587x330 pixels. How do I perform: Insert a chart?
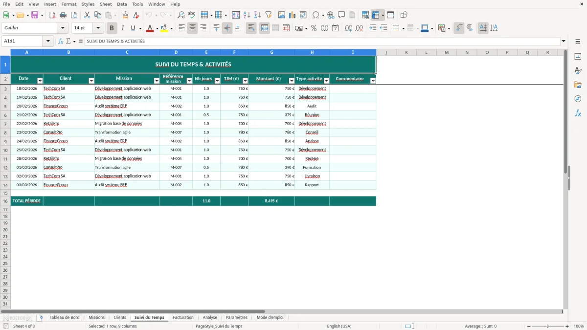coord(293,15)
